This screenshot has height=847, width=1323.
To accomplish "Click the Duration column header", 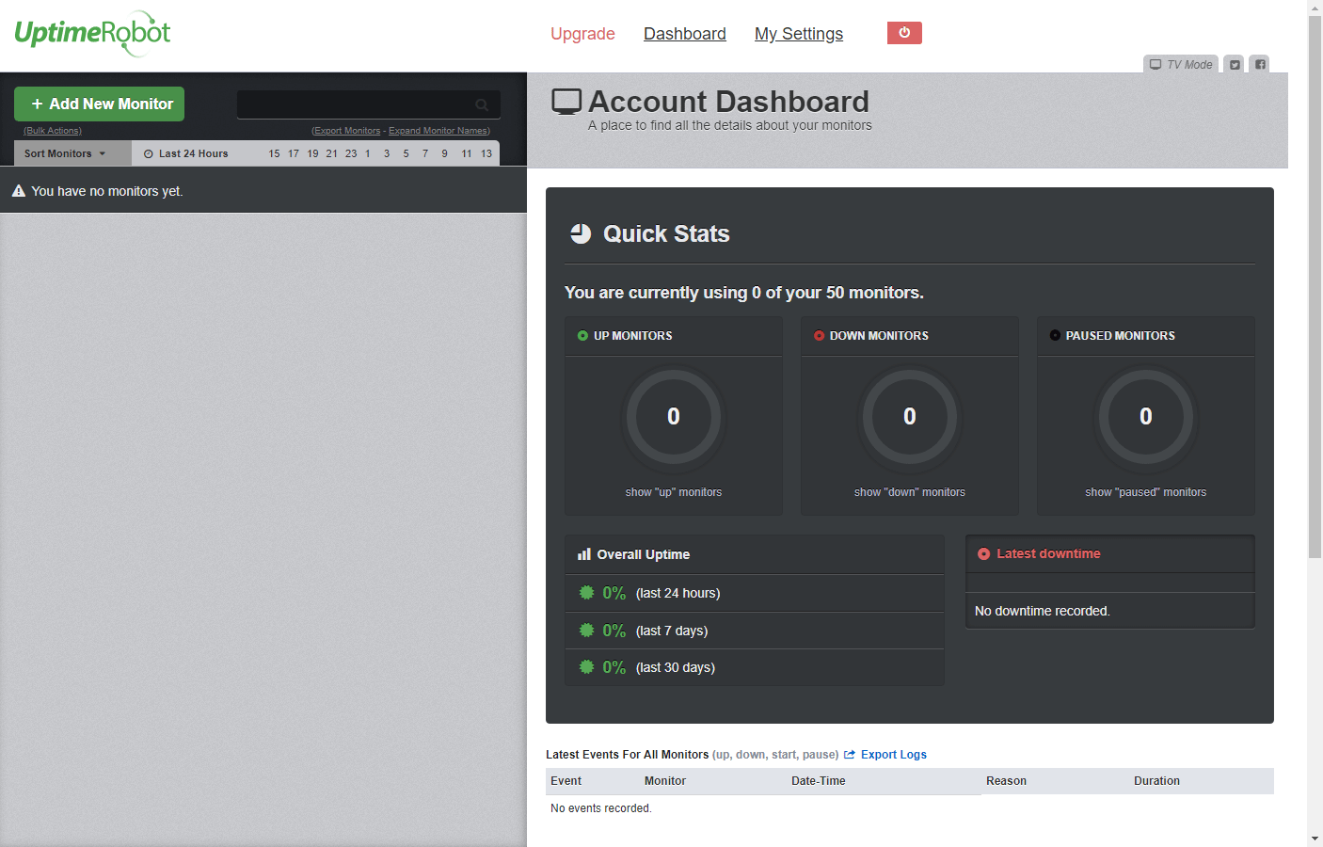I will pos(1156,781).
